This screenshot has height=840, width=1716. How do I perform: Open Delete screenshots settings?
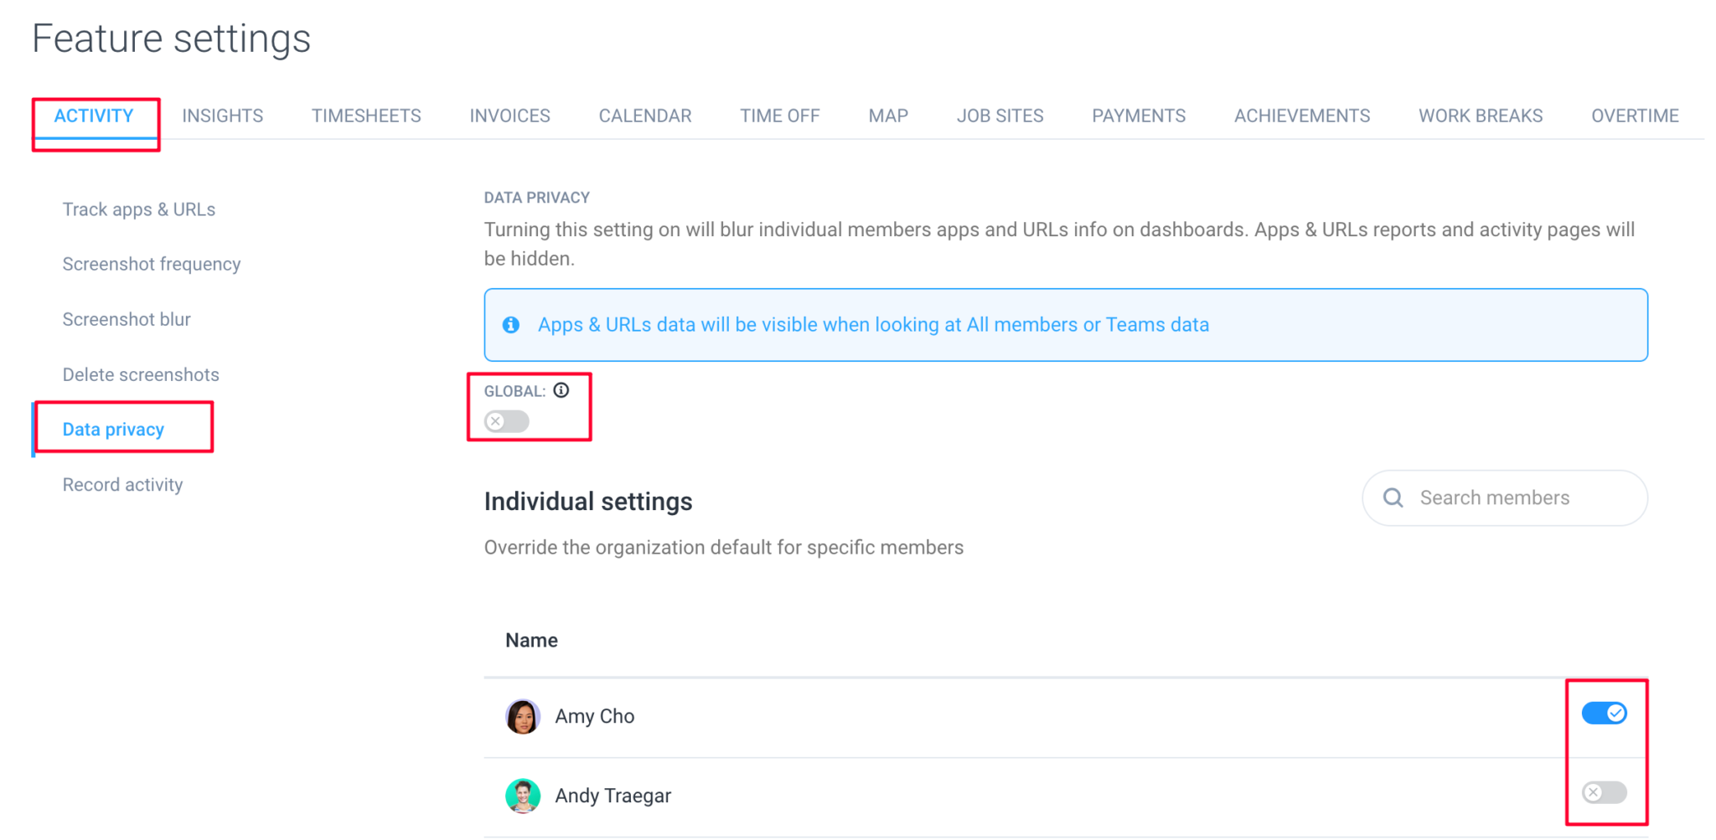click(141, 374)
